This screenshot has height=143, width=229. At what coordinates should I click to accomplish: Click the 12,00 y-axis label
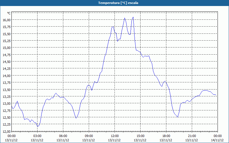7,131
